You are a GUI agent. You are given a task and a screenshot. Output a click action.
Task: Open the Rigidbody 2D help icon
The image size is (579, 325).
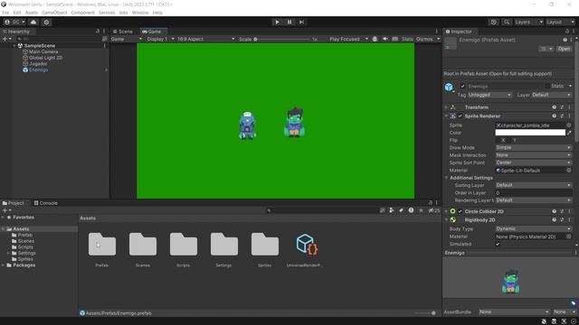coord(554,220)
